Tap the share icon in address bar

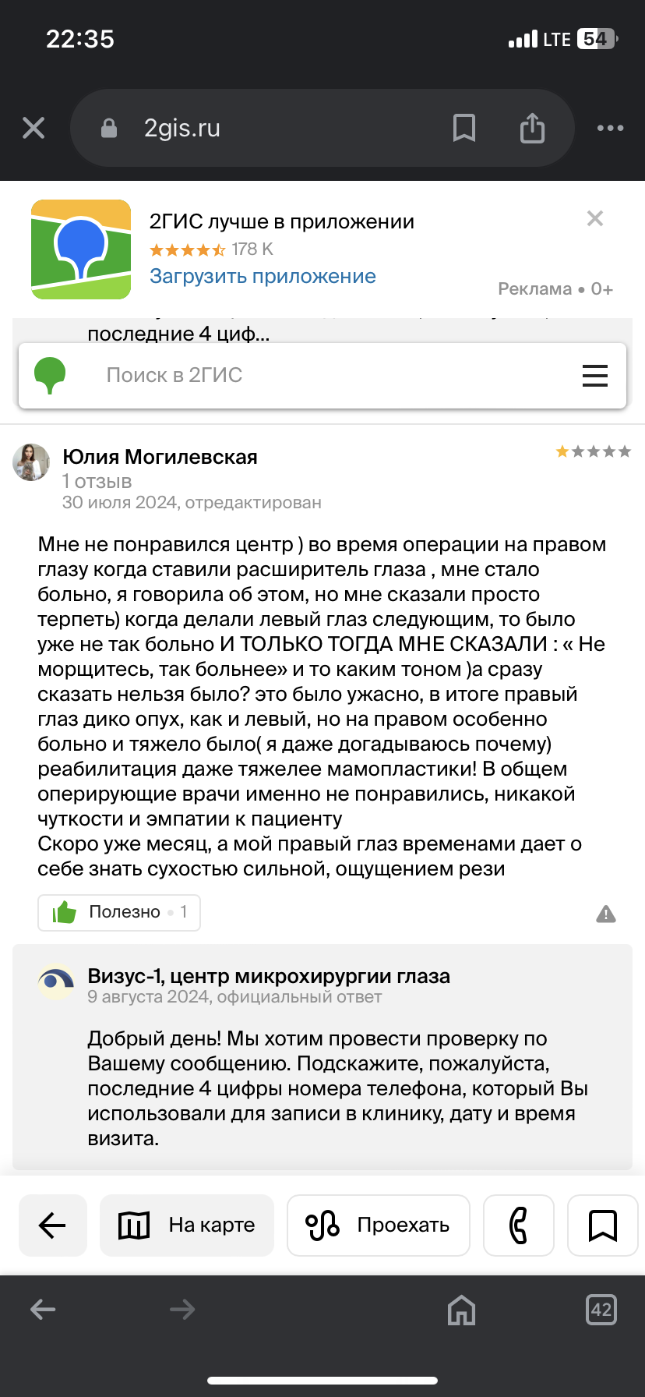(x=532, y=128)
